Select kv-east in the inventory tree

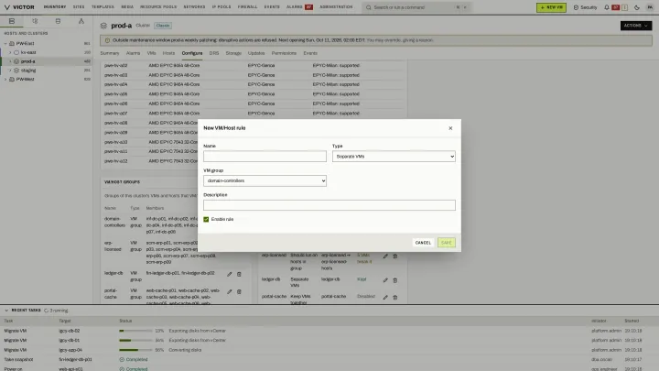point(28,52)
